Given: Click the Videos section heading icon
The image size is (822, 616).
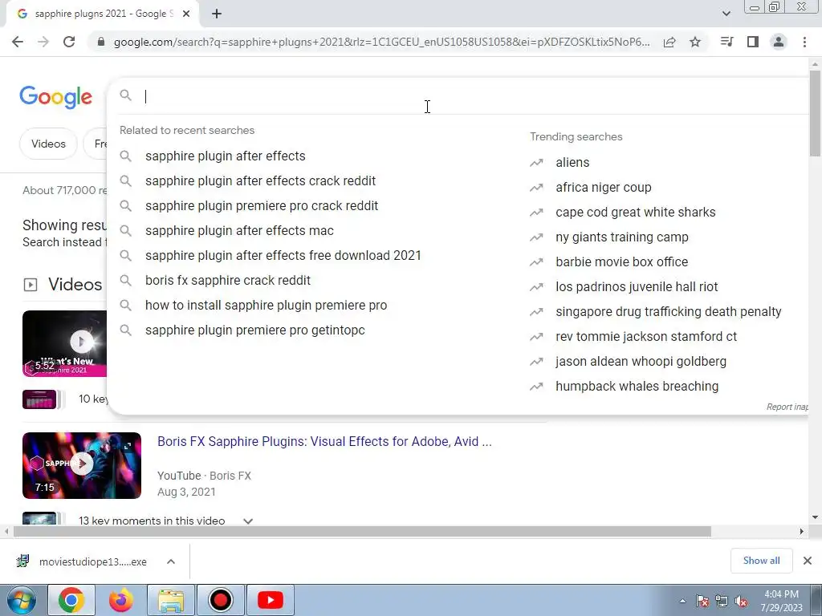Looking at the screenshot, I should [x=31, y=285].
